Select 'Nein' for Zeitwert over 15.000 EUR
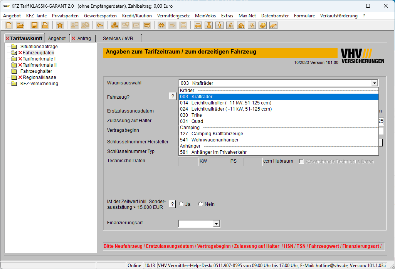This screenshot has height=269, width=395. click(200, 204)
